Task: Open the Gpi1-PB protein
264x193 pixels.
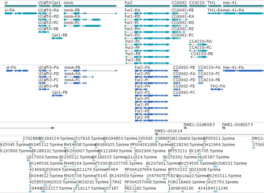Action: click(x=60, y=92)
